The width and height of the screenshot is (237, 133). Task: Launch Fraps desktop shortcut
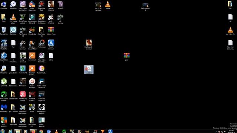tap(32, 108)
